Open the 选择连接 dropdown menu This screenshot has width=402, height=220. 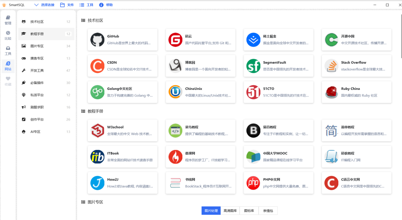[44, 5]
